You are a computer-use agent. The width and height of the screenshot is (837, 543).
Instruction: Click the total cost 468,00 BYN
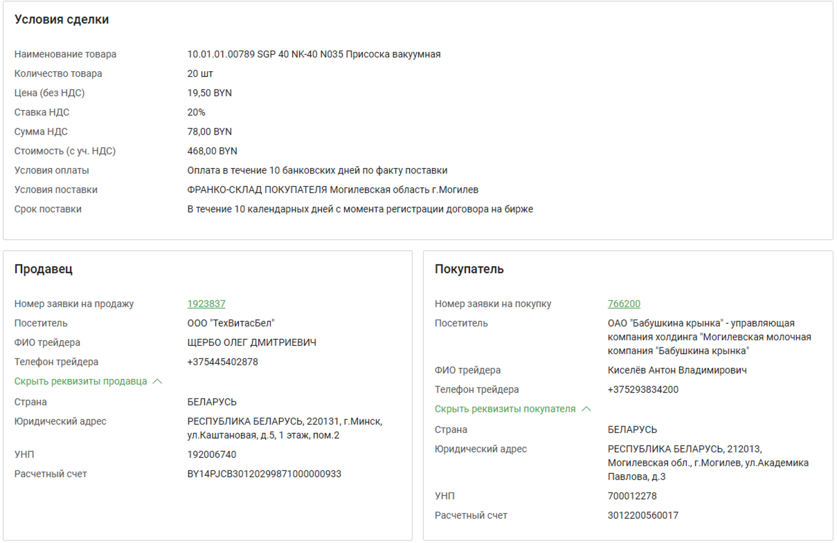pos(212,151)
